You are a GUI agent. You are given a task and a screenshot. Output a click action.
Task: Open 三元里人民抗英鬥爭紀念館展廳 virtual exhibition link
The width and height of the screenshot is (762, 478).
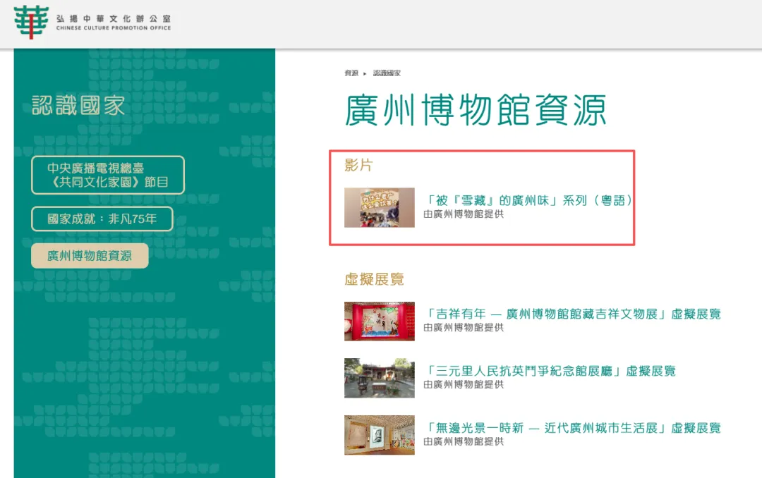point(550,371)
